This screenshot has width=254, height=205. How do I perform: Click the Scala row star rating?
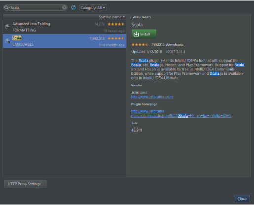tap(116, 38)
